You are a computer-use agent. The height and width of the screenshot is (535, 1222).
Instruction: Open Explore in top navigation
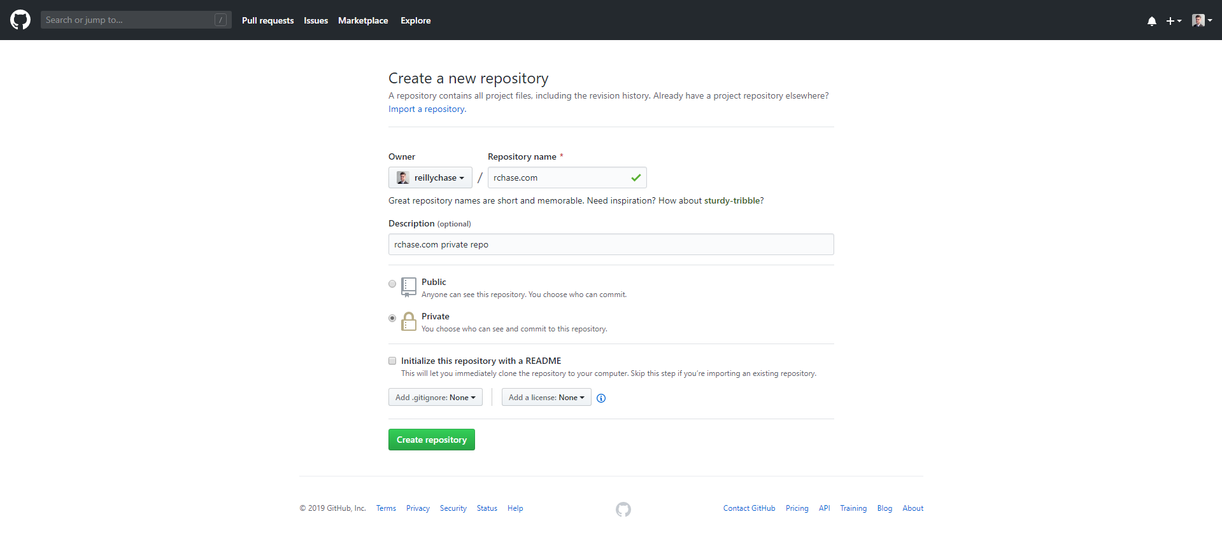pyautogui.click(x=416, y=20)
